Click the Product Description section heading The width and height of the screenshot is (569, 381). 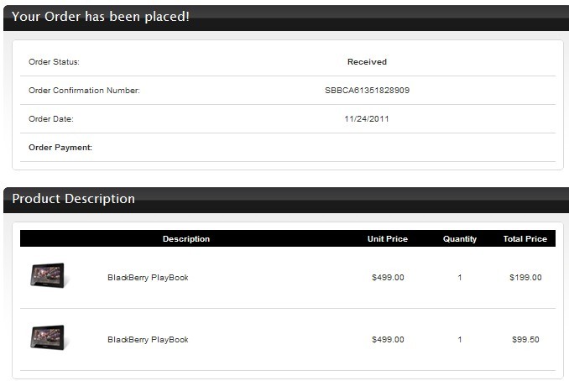point(74,199)
